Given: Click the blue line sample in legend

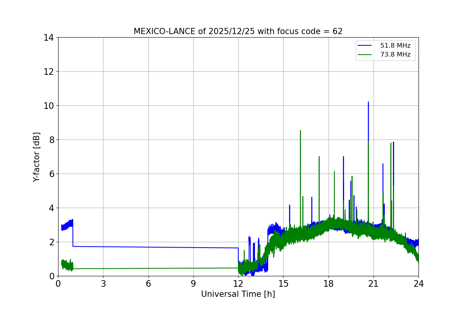Looking at the screenshot, I should (x=365, y=46).
